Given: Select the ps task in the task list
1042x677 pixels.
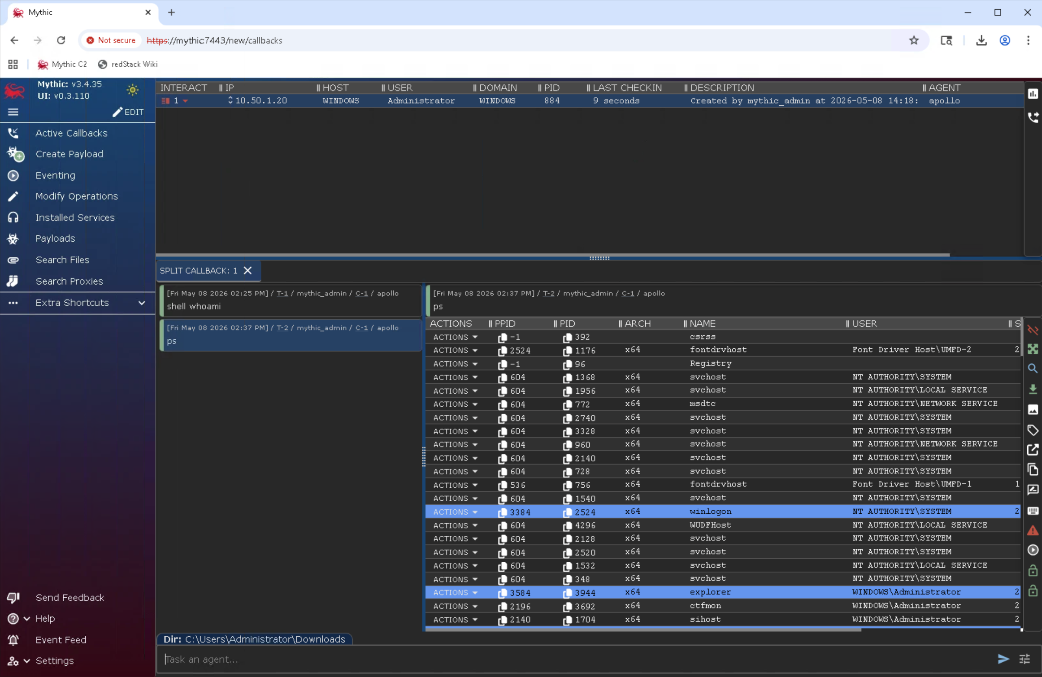Looking at the screenshot, I should coord(291,335).
